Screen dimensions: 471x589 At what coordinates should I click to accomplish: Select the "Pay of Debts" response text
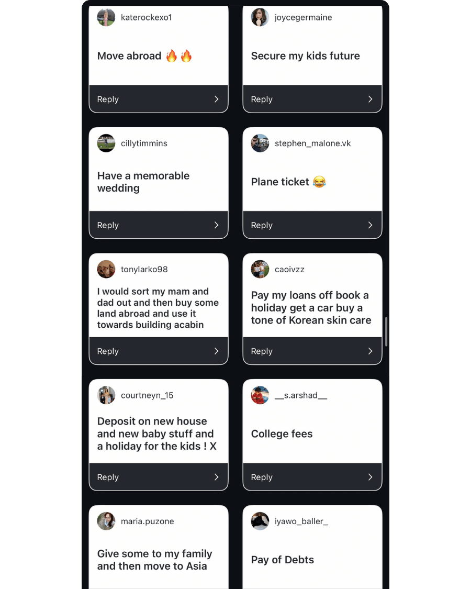(283, 560)
